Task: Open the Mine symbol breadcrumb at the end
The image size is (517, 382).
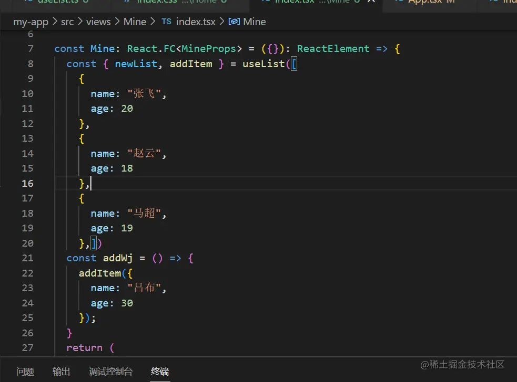Action: pos(255,22)
